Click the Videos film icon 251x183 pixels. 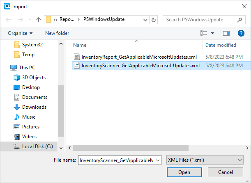[x=17, y=137]
